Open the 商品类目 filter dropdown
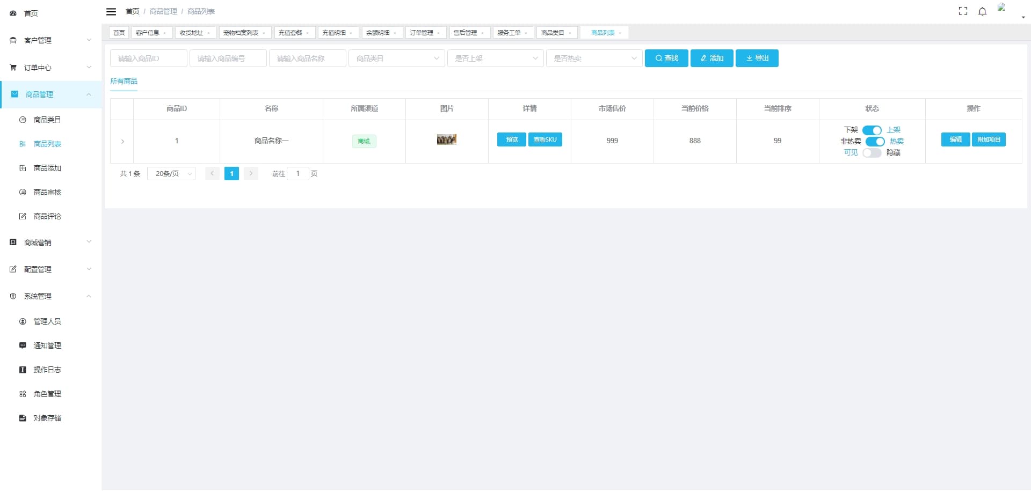Image resolution: width=1031 pixels, height=493 pixels. point(397,58)
